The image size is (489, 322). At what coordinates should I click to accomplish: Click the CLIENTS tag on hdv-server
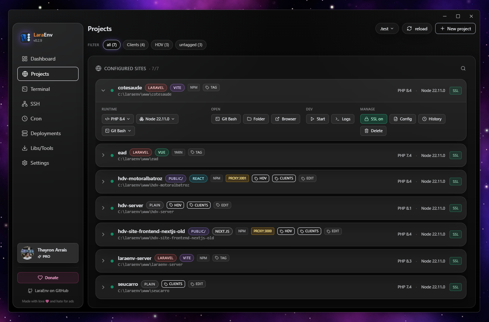click(199, 205)
